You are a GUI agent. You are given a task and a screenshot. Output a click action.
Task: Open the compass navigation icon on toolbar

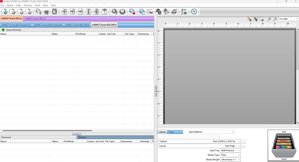(x=194, y=11)
